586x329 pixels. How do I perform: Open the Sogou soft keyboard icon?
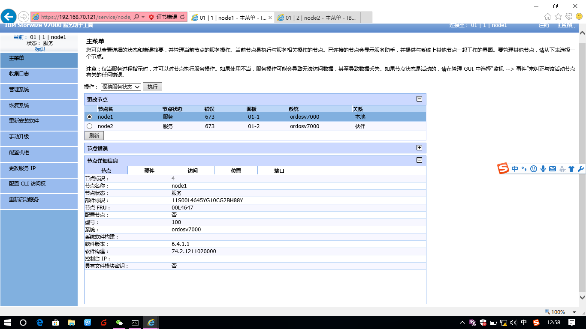(553, 169)
